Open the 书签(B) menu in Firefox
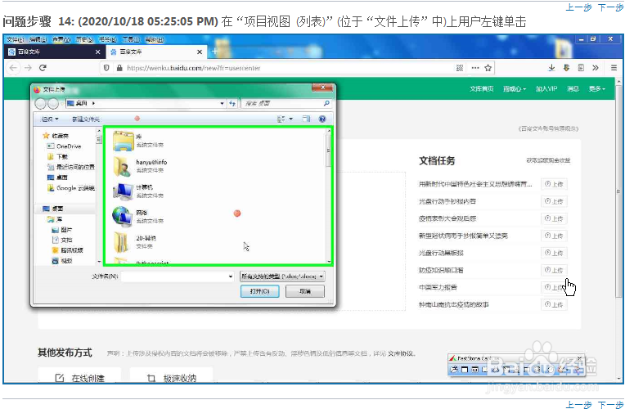Image resolution: width=634 pixels, height=409 pixels. click(107, 39)
